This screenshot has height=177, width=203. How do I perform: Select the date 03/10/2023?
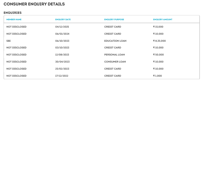pos(62,48)
